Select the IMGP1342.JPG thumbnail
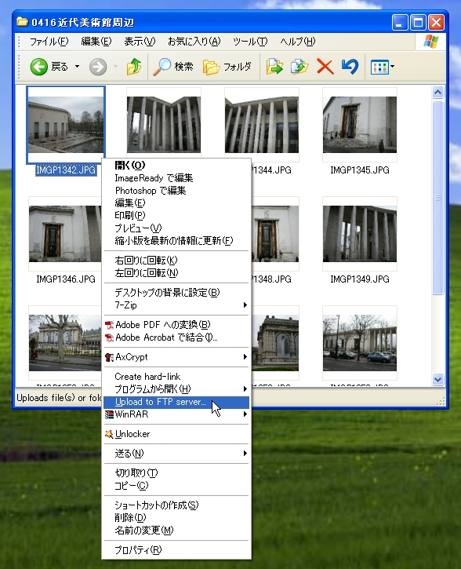 click(x=66, y=125)
